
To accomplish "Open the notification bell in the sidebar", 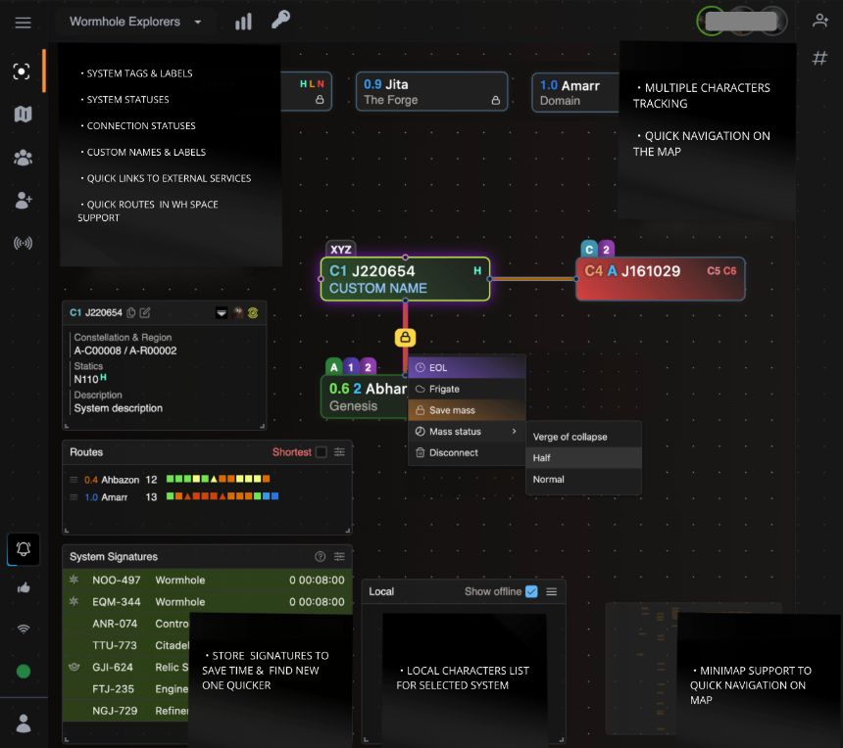I will pos(24,549).
